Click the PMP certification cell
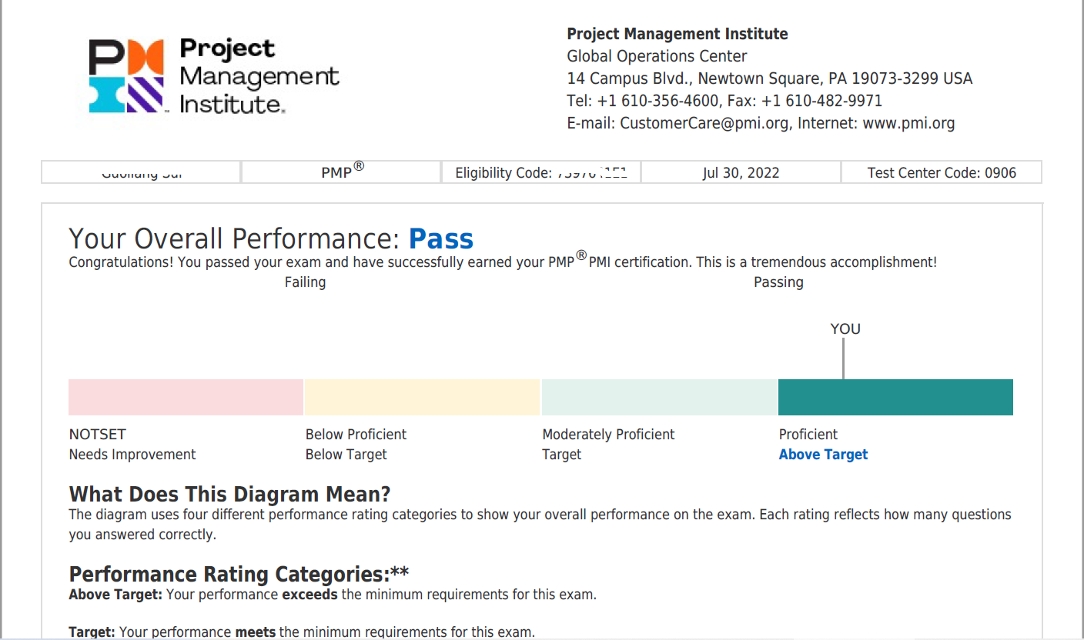Screen dimensions: 1084x640 click(x=342, y=172)
